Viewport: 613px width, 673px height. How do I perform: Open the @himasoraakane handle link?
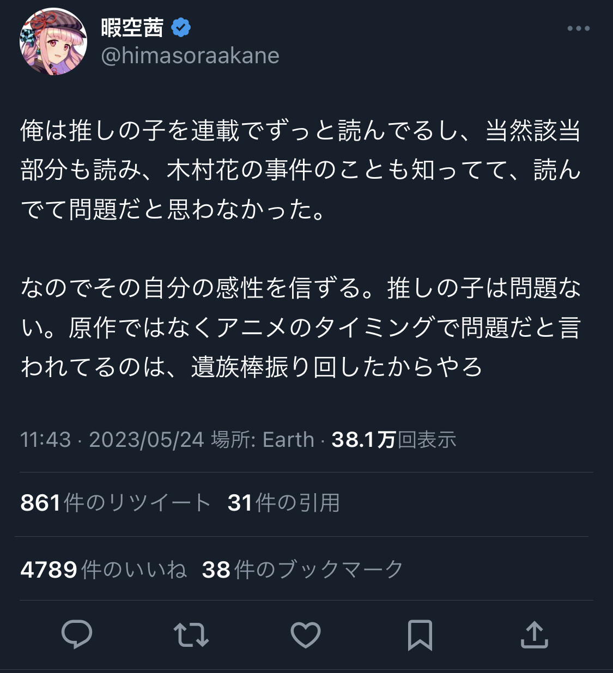pos(190,56)
